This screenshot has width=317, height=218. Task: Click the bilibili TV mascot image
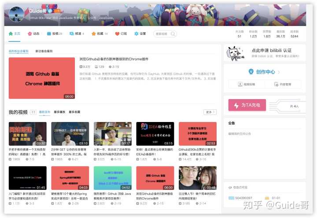(235, 54)
